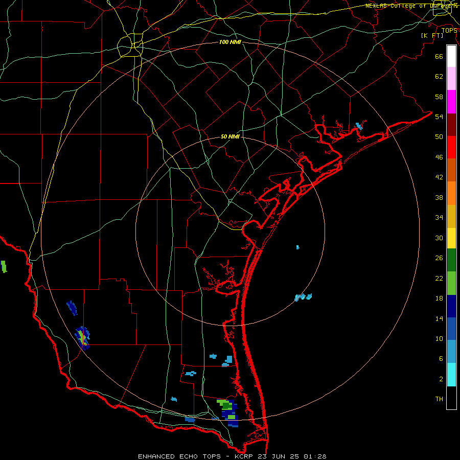
Task: Click the NEXLAB-College of DuPage credit text
Action: point(411,6)
